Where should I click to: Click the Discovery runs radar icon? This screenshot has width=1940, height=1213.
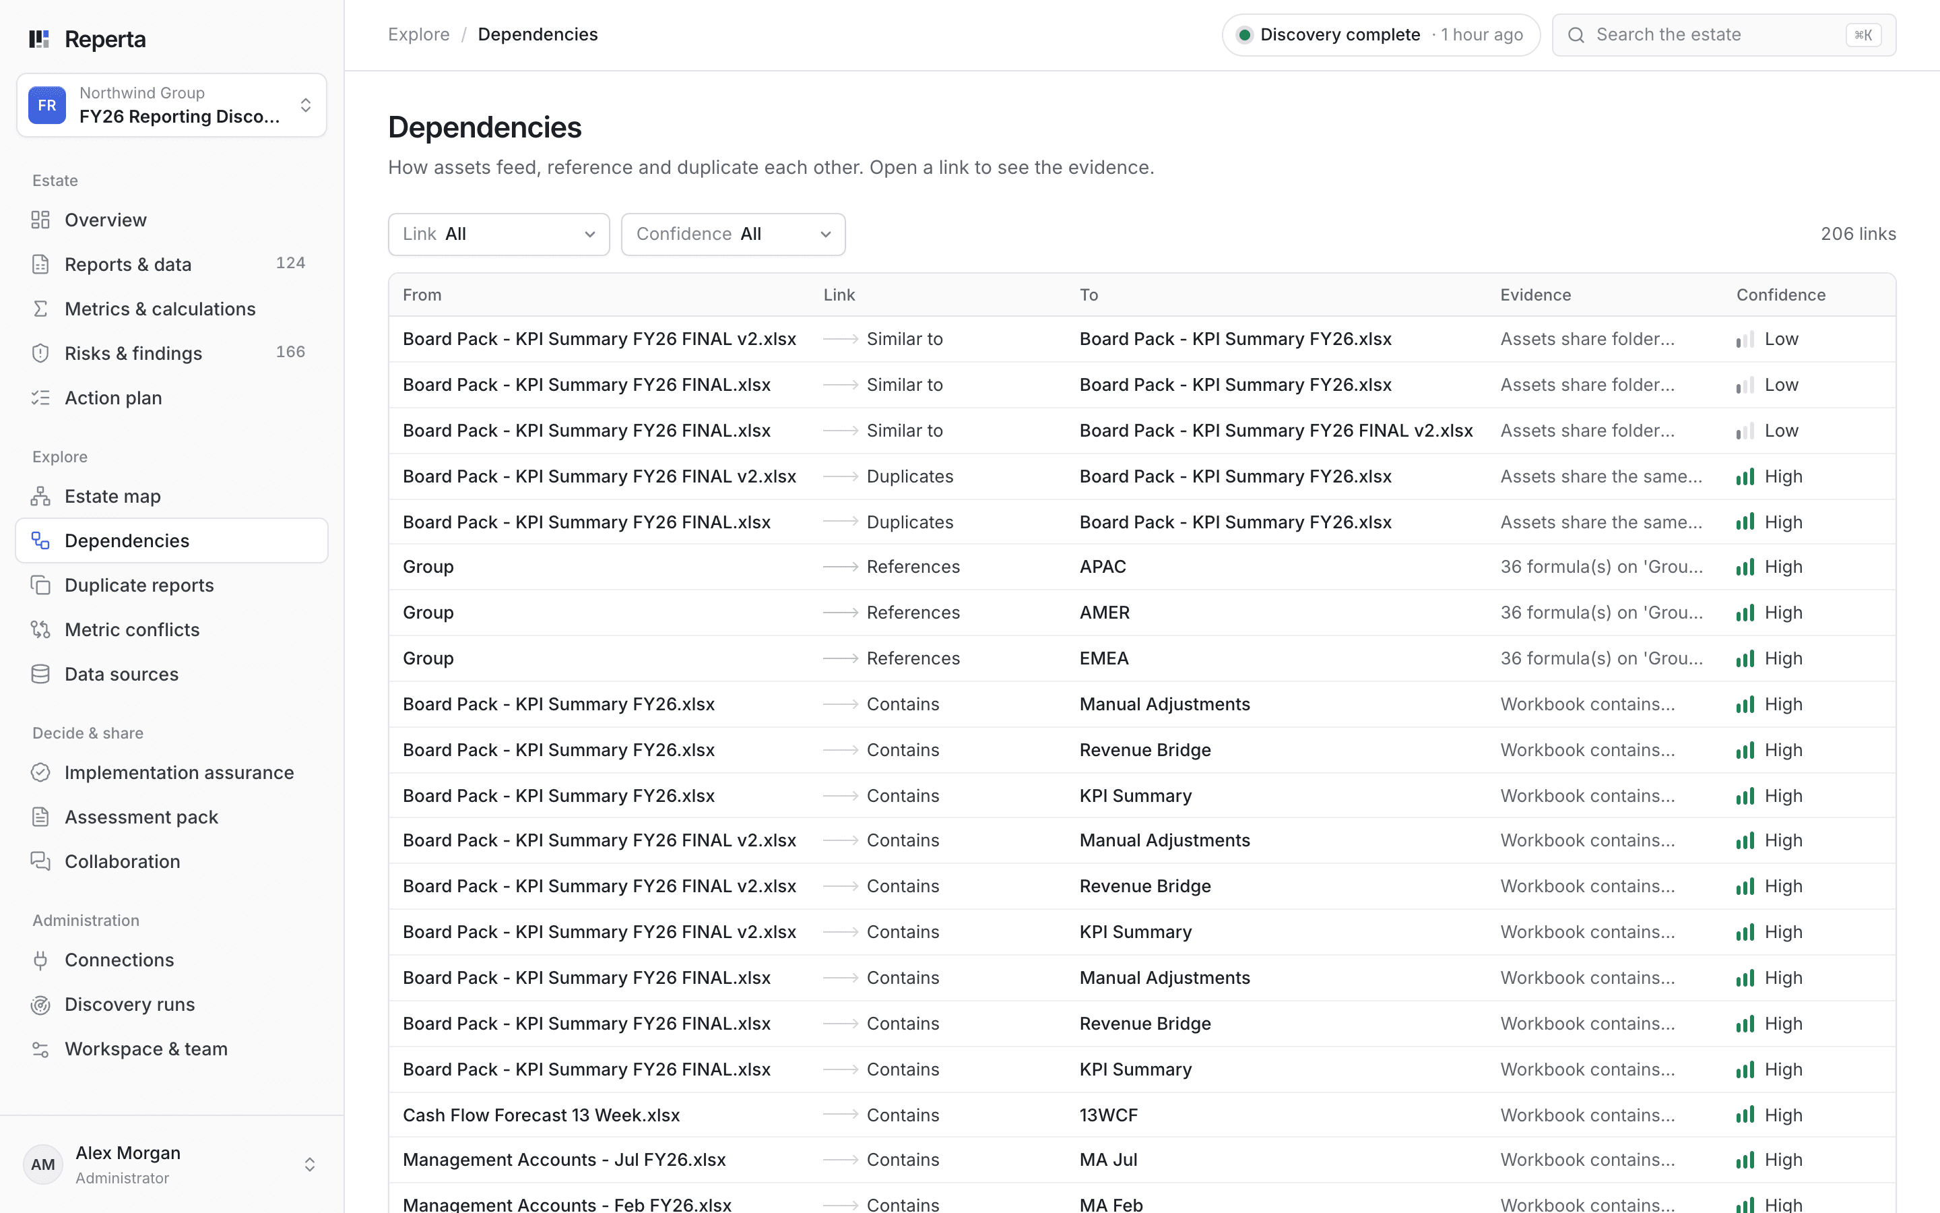[40, 1004]
